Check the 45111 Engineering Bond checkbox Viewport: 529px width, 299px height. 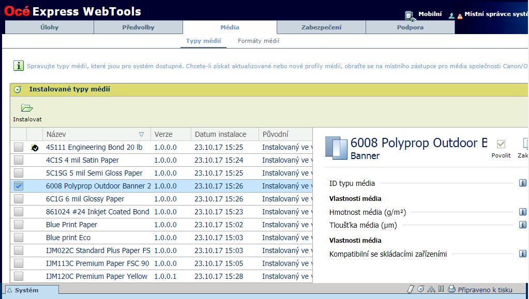pyautogui.click(x=19, y=147)
